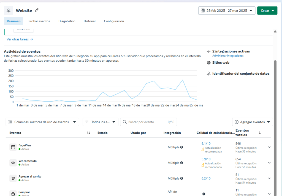Image resolution: width=282 pixels, height=196 pixels.
Task: Edit the Website name with pencil icon
Action: (x=37, y=10)
